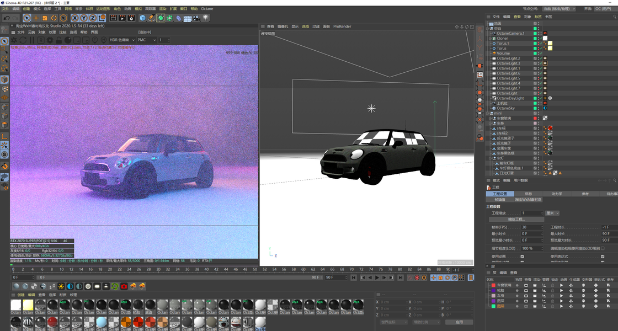
Task: Select the Move tool icon
Action: click(x=36, y=18)
